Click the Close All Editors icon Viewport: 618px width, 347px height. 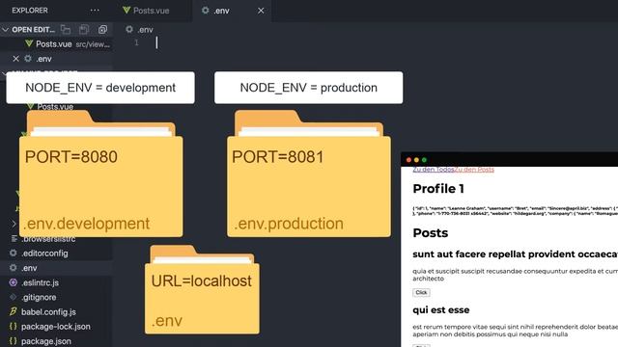pyautogui.click(x=102, y=30)
